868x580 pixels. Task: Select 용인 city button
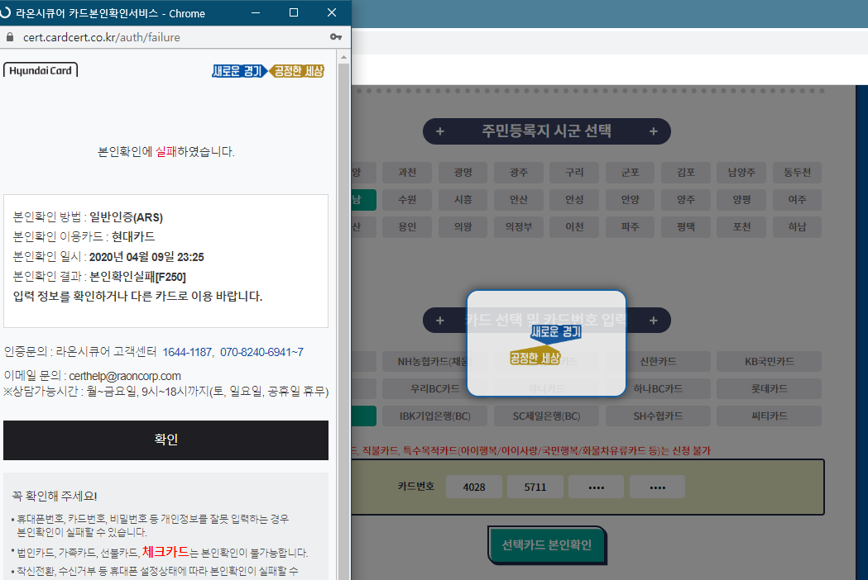pyautogui.click(x=407, y=227)
